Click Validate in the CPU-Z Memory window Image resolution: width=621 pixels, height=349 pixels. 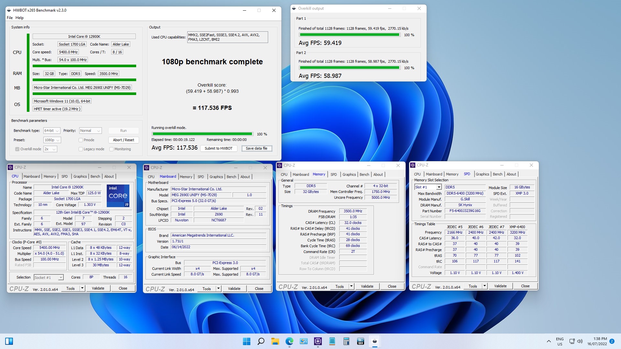[x=367, y=286]
